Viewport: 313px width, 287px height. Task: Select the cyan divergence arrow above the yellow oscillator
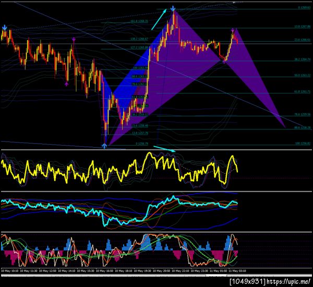pos(164,149)
